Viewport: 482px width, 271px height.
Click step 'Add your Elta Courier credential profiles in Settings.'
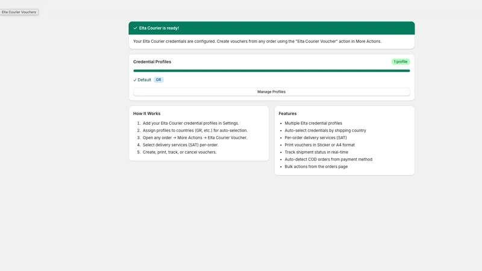click(x=190, y=123)
